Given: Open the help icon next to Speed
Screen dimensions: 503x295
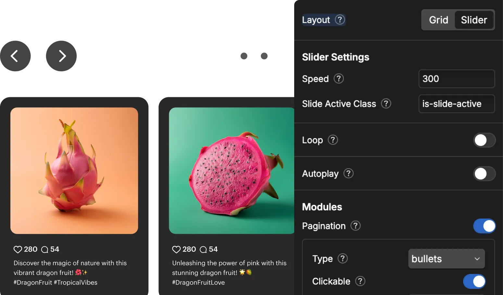Looking at the screenshot, I should tap(339, 79).
